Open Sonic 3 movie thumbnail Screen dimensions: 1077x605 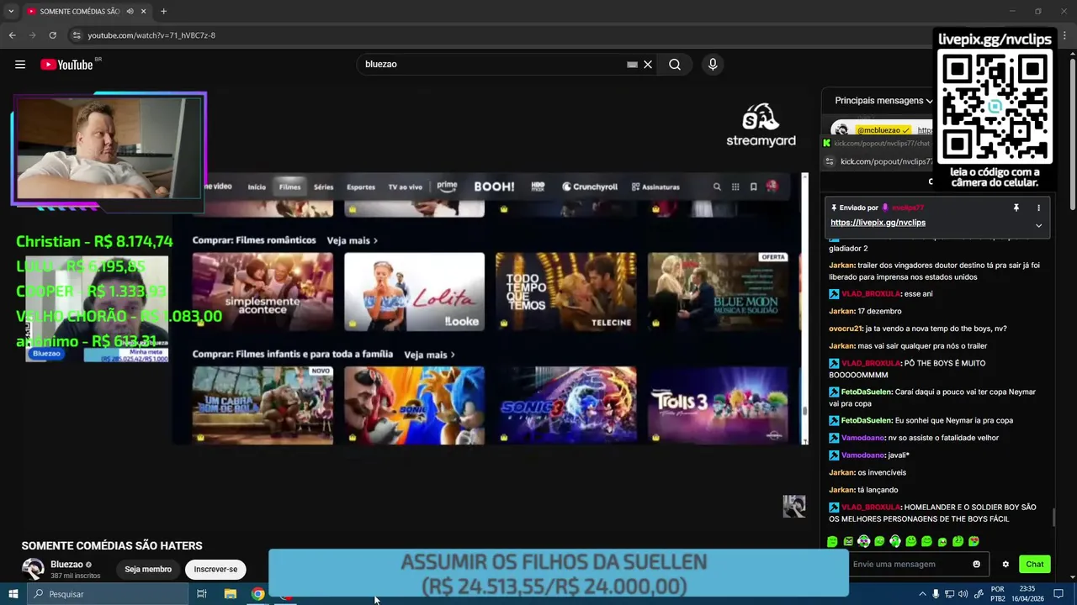point(565,405)
